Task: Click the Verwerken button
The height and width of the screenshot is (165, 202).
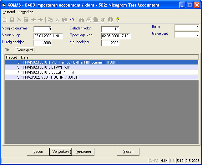Action: pyautogui.click(x=61, y=152)
